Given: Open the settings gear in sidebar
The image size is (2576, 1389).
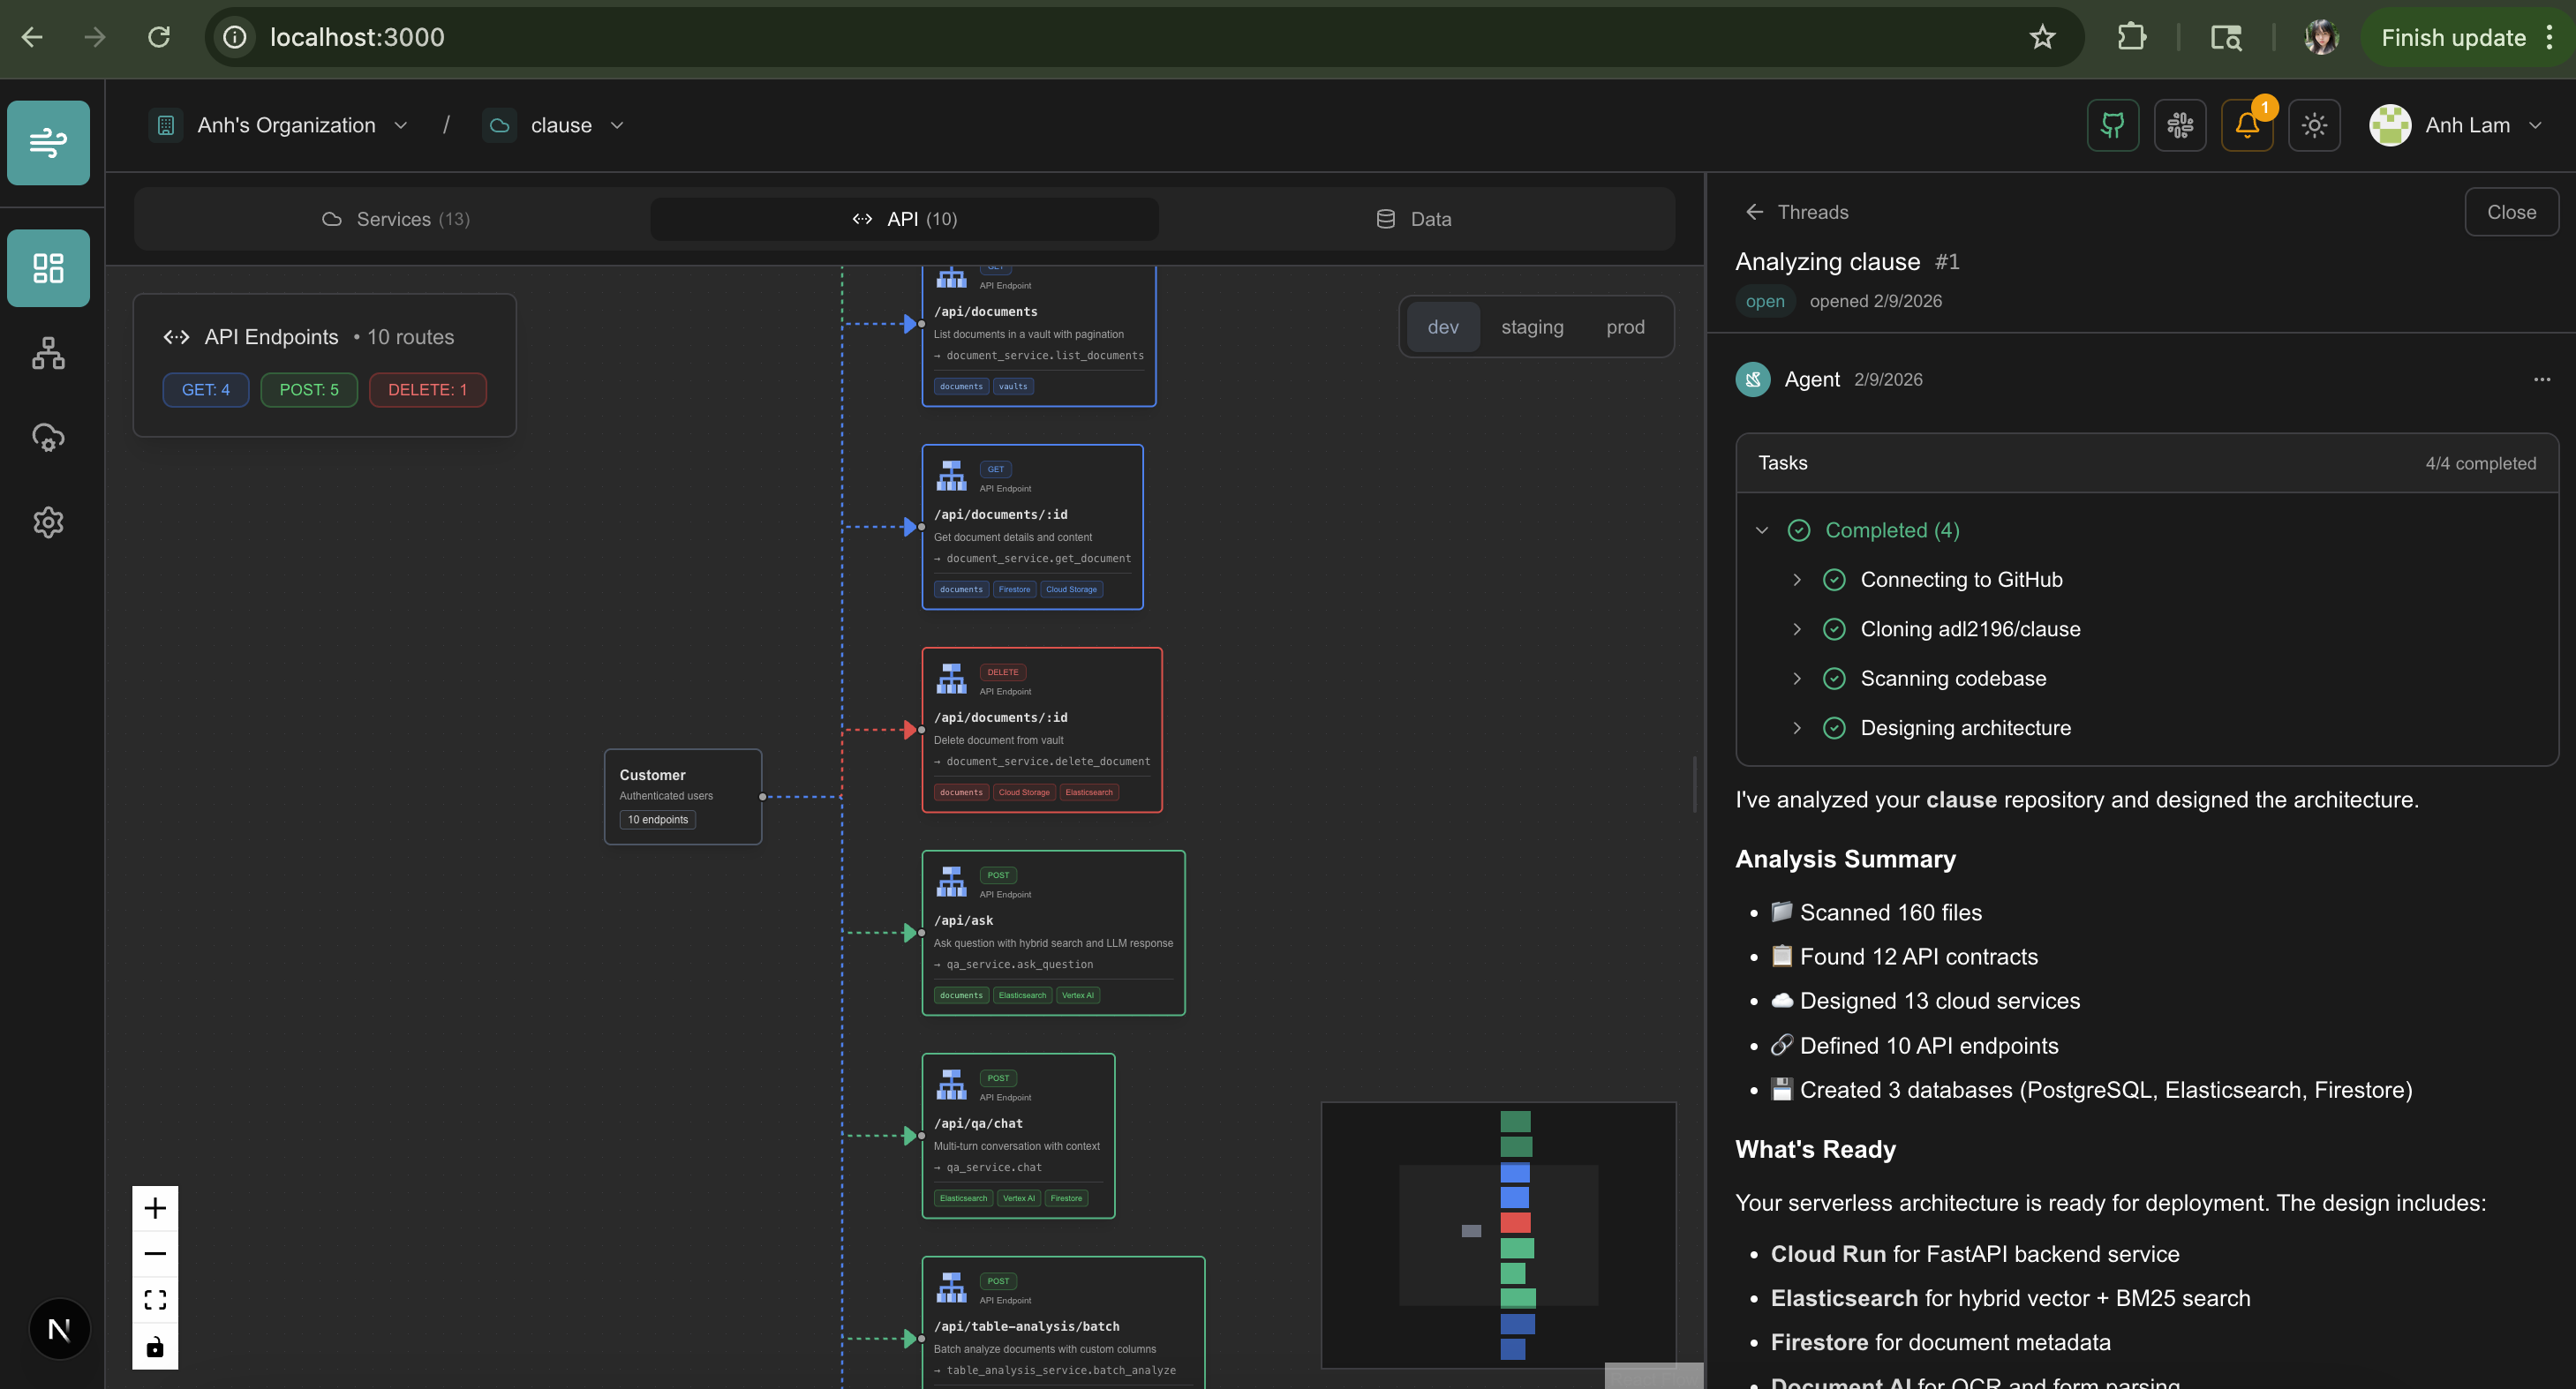Looking at the screenshot, I should pos(48,522).
